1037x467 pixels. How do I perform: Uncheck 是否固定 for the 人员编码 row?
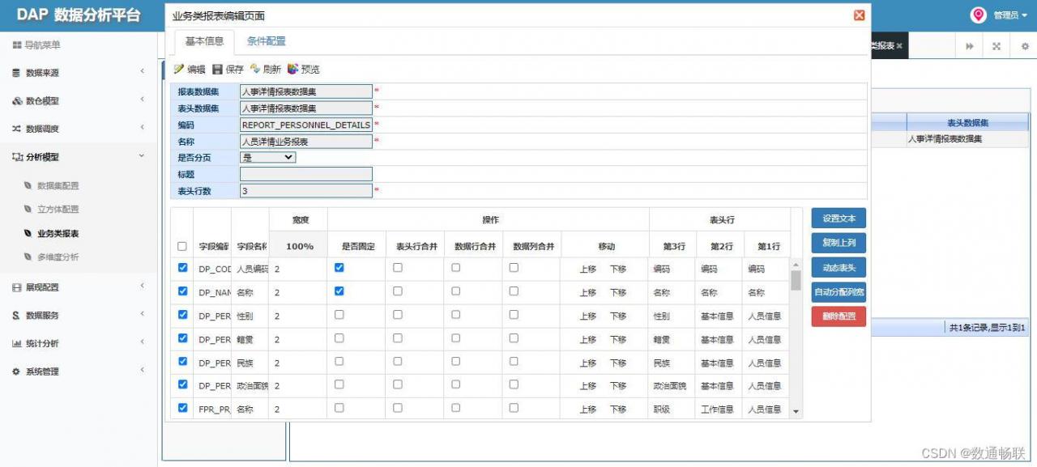(339, 268)
